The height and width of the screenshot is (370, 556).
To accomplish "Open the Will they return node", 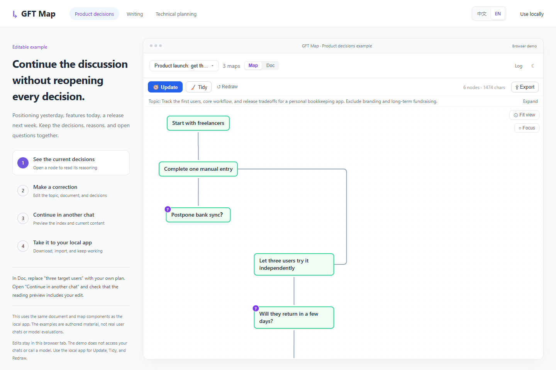I will [x=294, y=318].
